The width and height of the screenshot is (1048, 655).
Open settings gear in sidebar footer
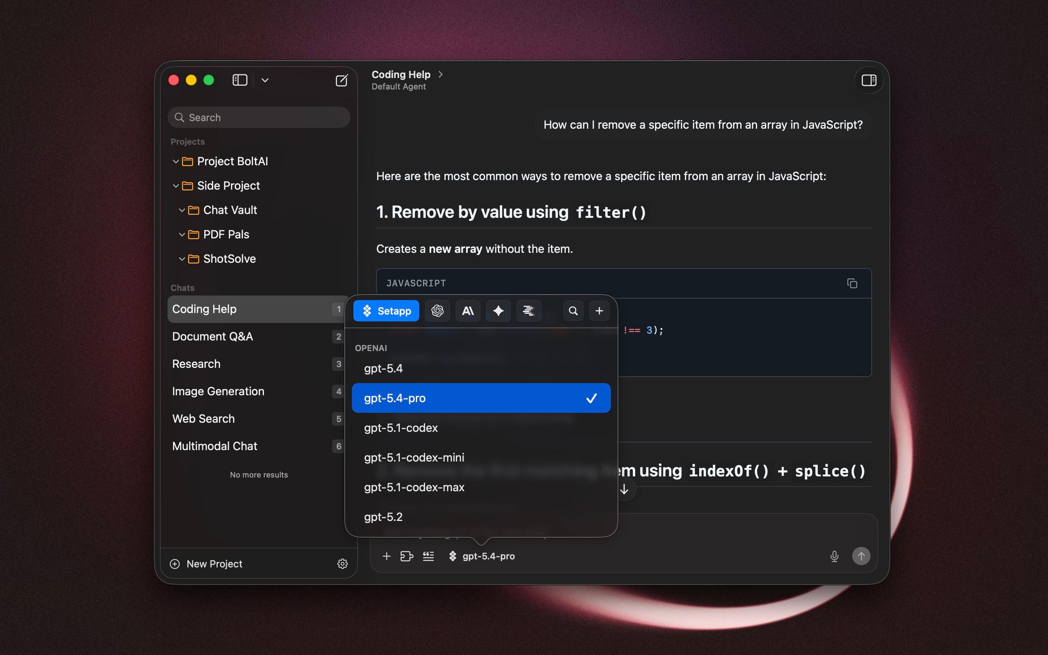pos(342,564)
